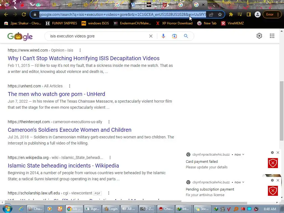Search by image using camera icon
284x213 pixels.
(174, 36)
